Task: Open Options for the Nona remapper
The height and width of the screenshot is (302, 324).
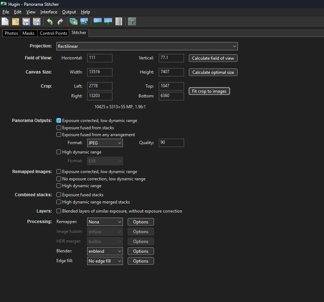Action: click(141, 222)
